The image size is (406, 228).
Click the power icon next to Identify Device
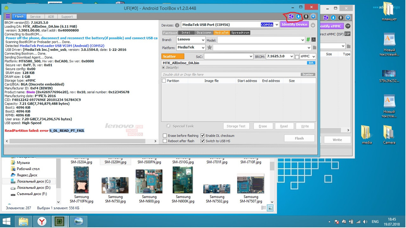313,25
